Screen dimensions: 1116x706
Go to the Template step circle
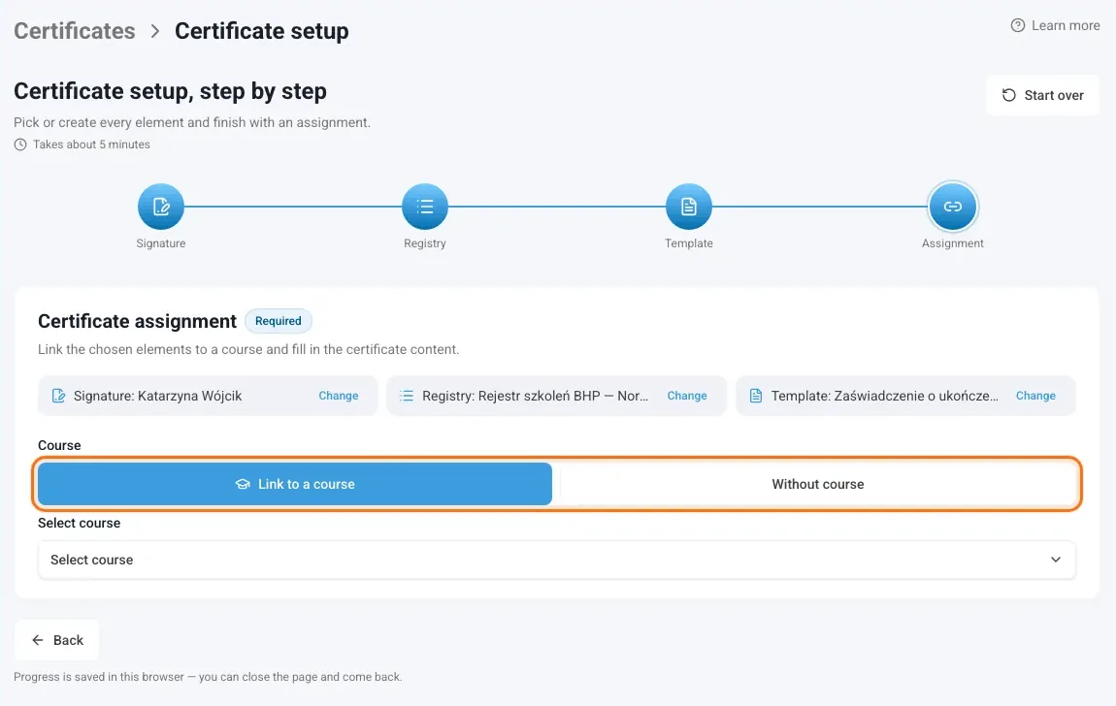(688, 207)
